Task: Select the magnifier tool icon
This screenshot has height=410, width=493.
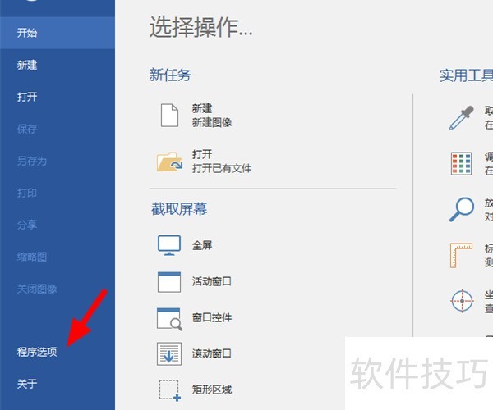Action: tap(462, 209)
